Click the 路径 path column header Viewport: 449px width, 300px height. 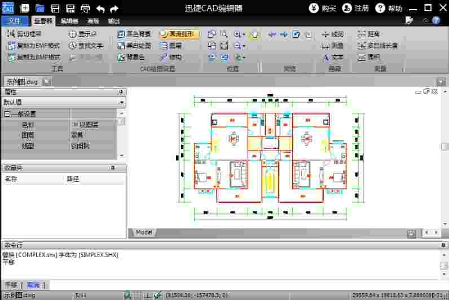[73, 179]
